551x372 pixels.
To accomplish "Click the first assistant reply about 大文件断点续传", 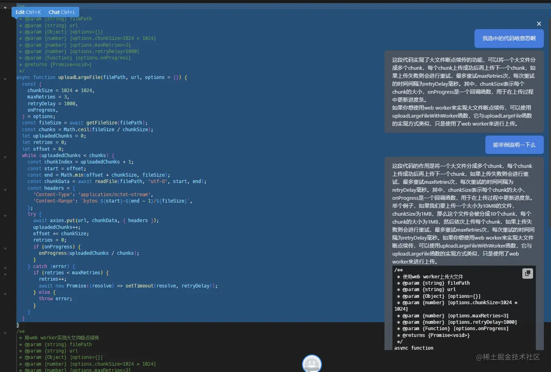I will coord(464,92).
